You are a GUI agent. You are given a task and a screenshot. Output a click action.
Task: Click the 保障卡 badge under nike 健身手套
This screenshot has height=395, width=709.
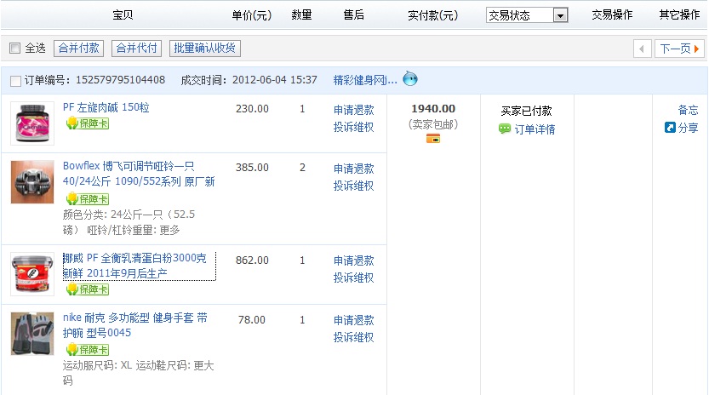pos(88,349)
